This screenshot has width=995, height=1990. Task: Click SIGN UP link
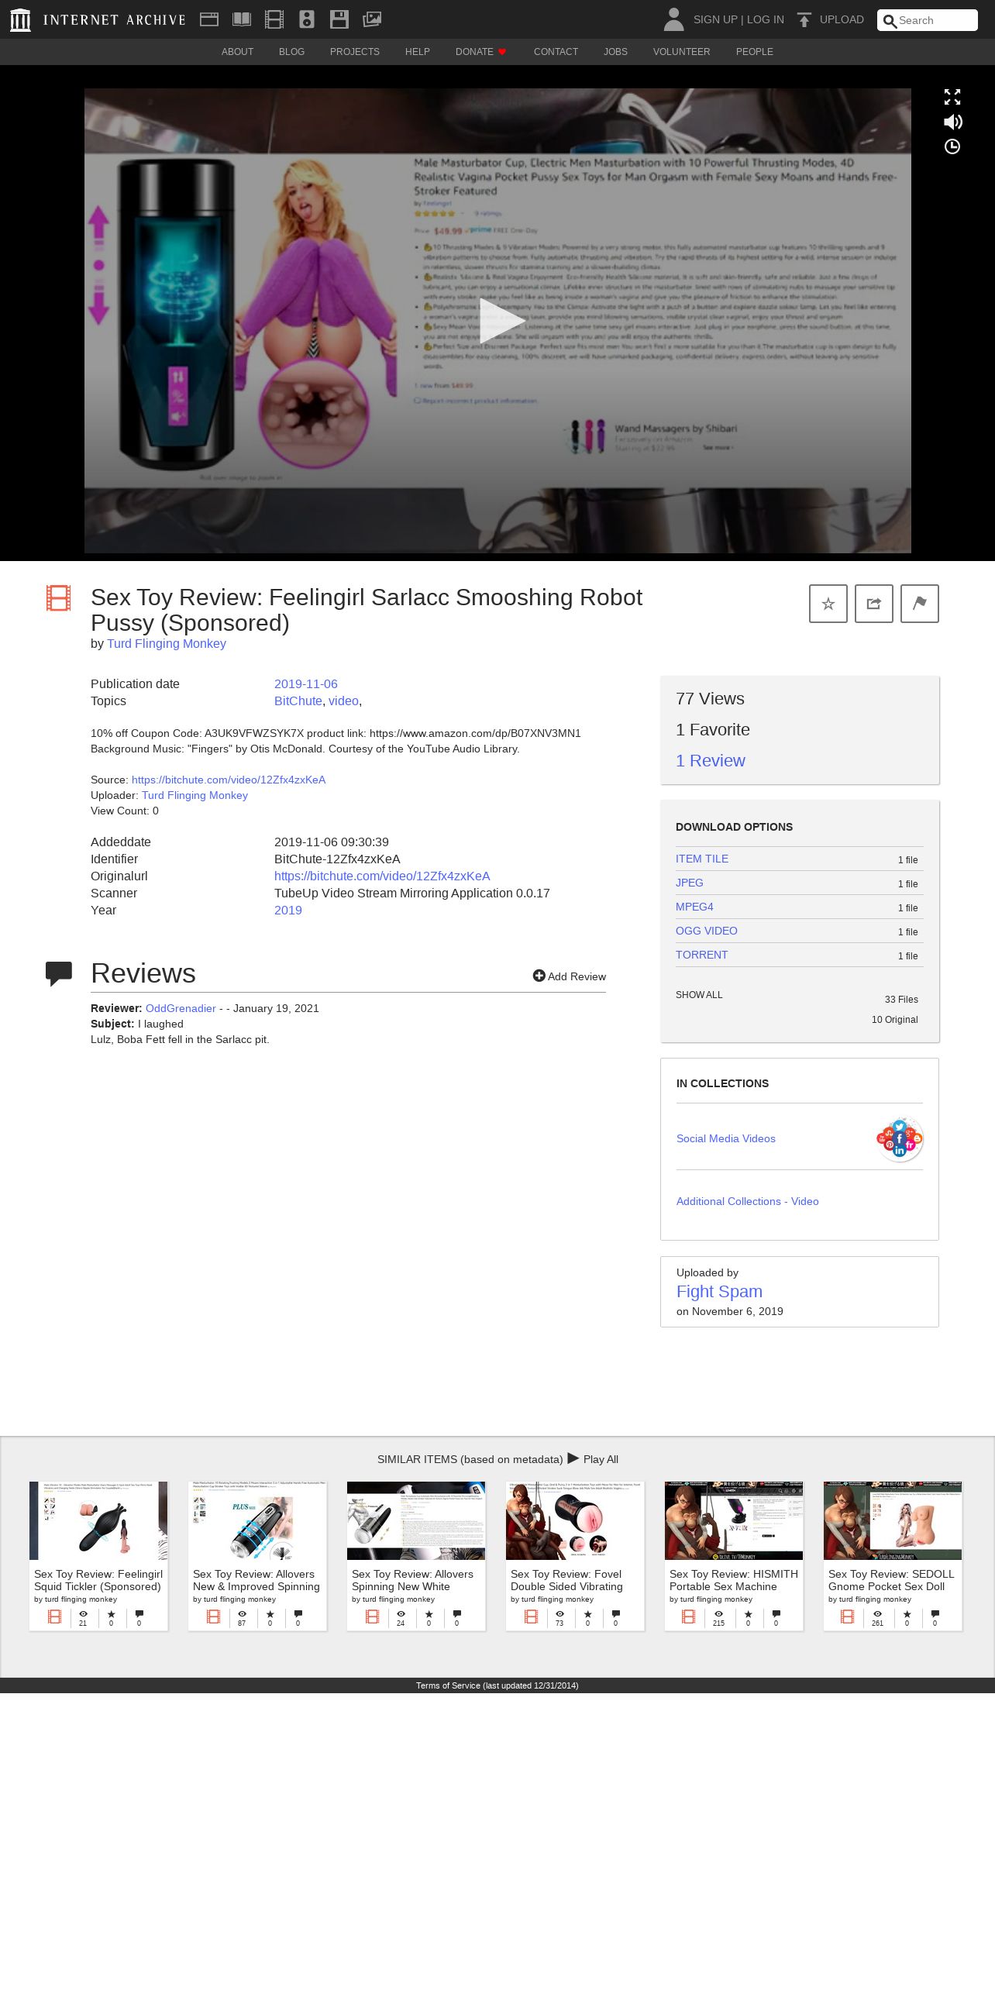(715, 19)
